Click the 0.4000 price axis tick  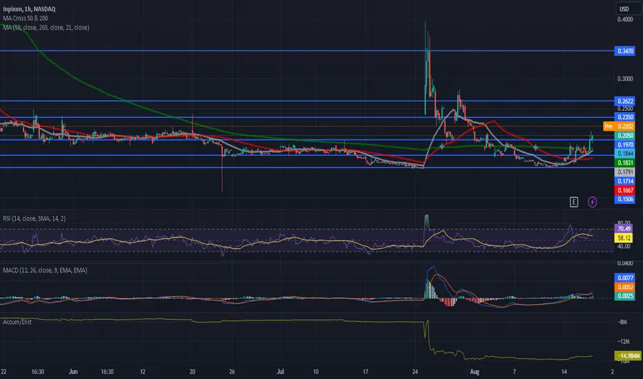(x=625, y=19)
